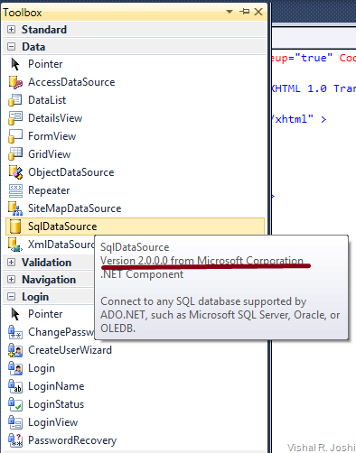
Task: Select the LoginName label
Action: click(56, 386)
